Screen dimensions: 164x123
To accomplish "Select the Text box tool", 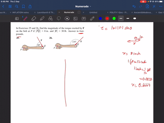I will 84,18.
